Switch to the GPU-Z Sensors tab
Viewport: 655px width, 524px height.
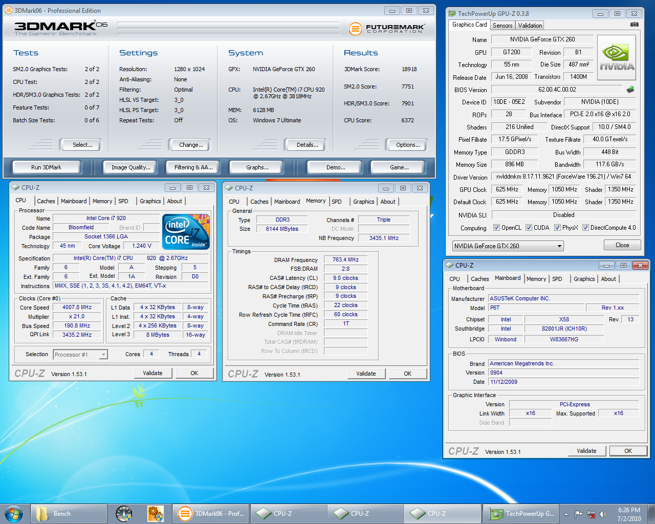(502, 26)
